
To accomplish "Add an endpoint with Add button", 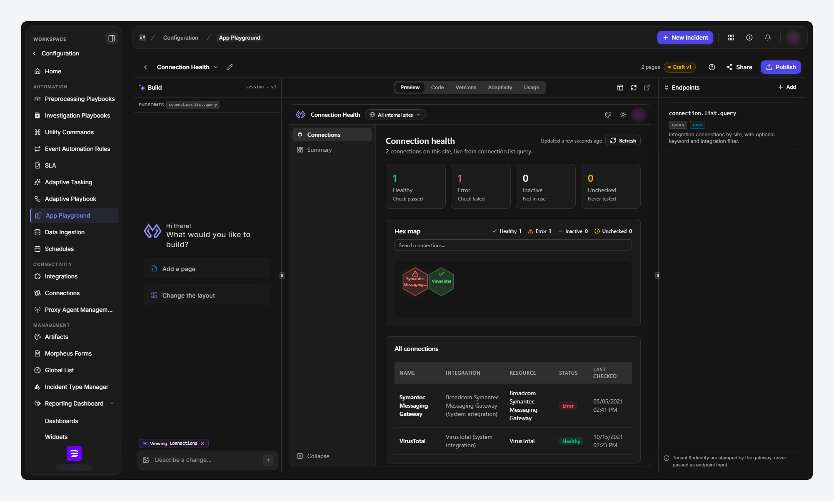I will coord(787,87).
